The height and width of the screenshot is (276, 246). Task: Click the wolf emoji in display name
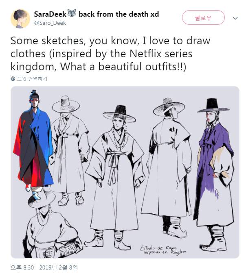(x=72, y=13)
